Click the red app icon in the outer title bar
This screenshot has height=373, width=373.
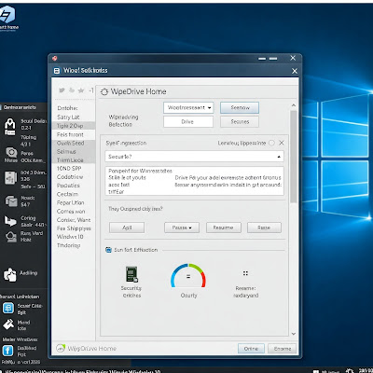pyautogui.click(x=55, y=58)
